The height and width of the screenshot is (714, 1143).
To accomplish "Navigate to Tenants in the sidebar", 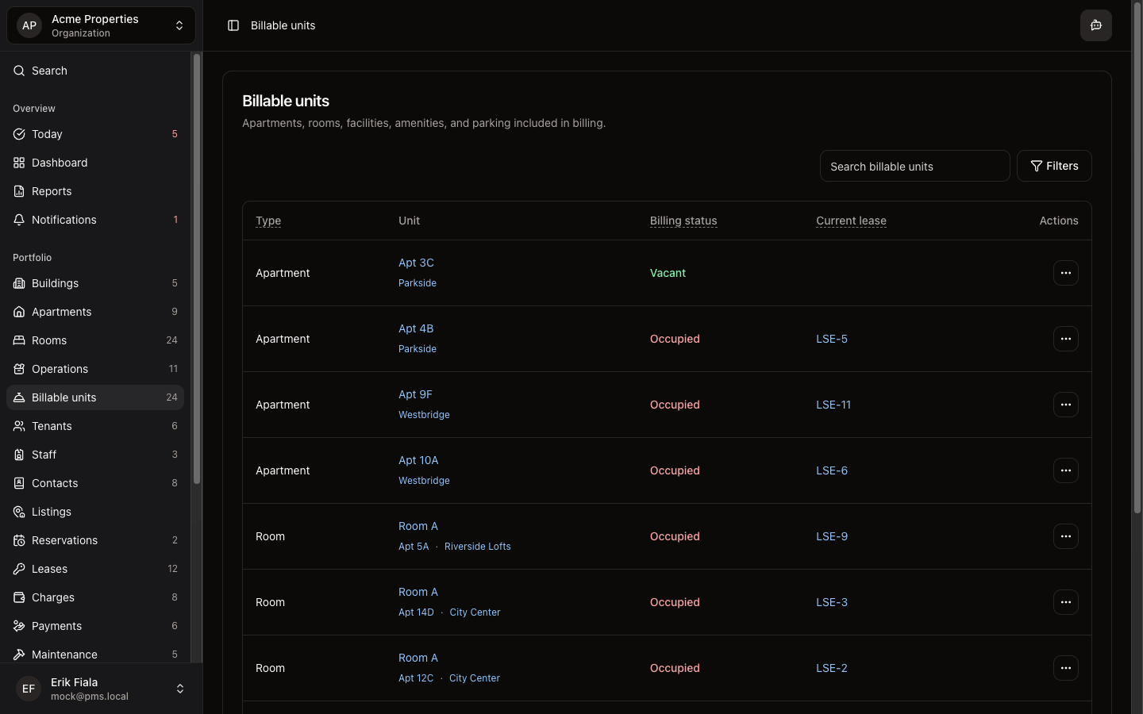I will pyautogui.click(x=52, y=426).
